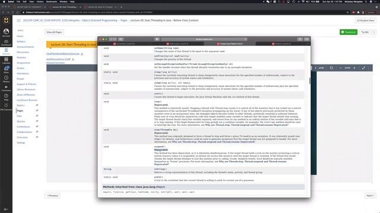This screenshot has width=380, height=213.
Task: Switch to third tab in front docs window
Action: click(230, 44)
